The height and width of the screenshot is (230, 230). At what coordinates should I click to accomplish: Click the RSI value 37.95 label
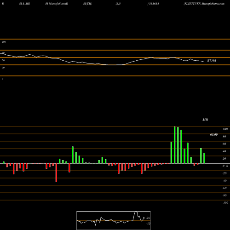(x=212, y=61)
